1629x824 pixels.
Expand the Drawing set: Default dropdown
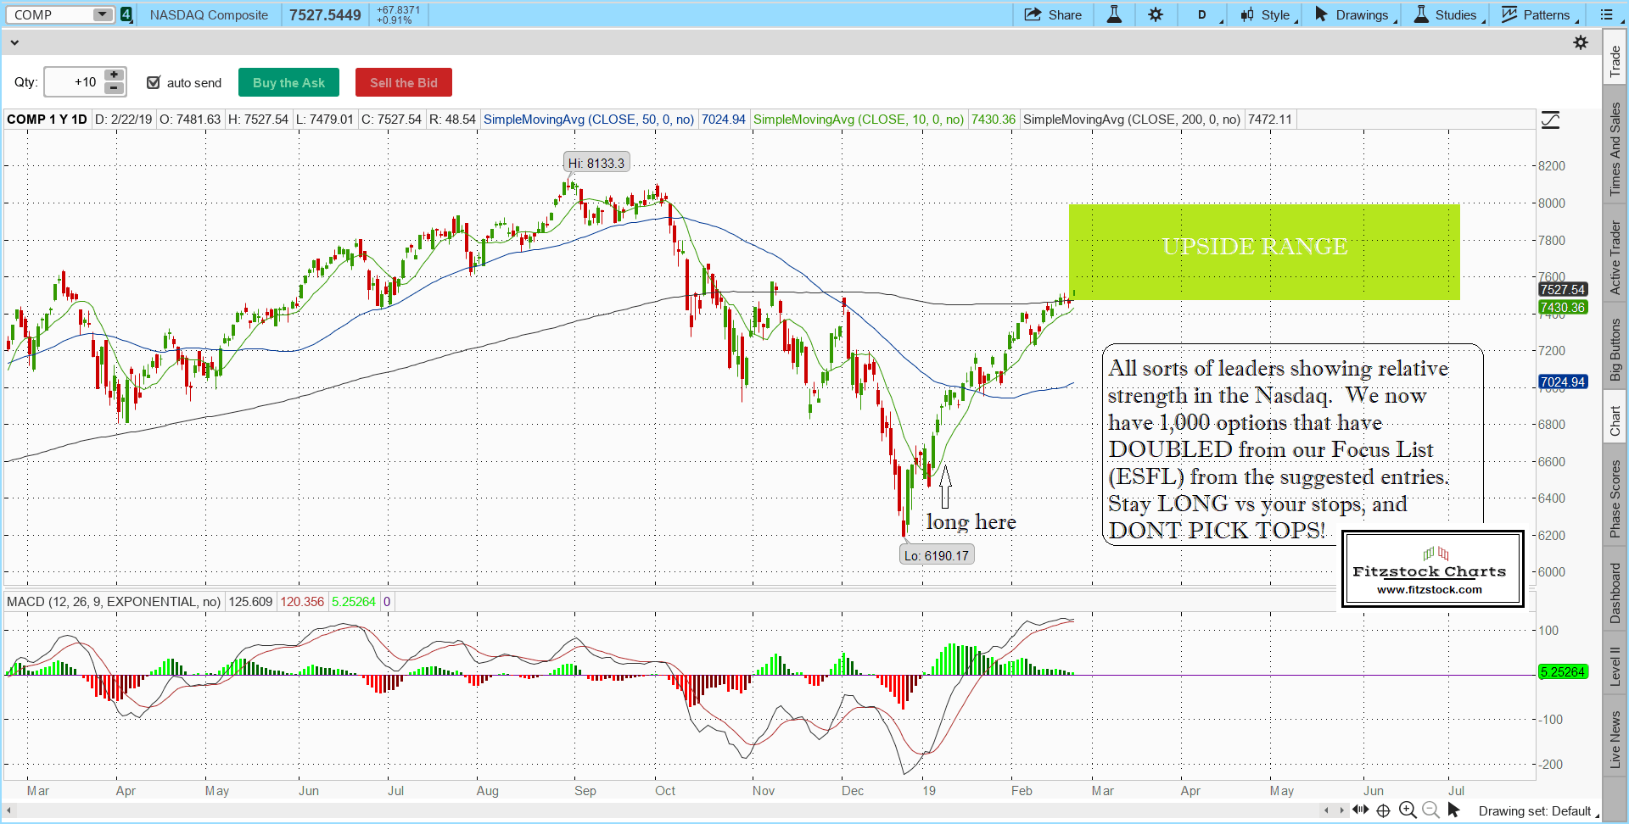1537,811
